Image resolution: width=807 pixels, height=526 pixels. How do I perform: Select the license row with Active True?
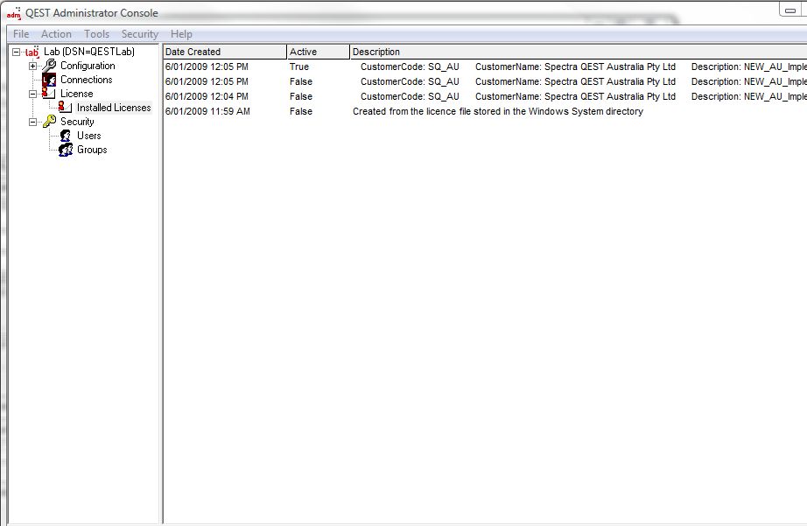[x=207, y=67]
